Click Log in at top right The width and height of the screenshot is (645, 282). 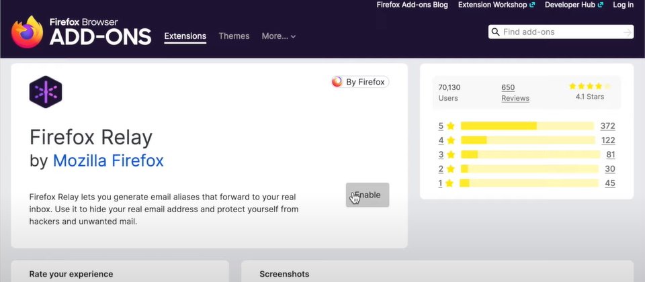click(623, 5)
